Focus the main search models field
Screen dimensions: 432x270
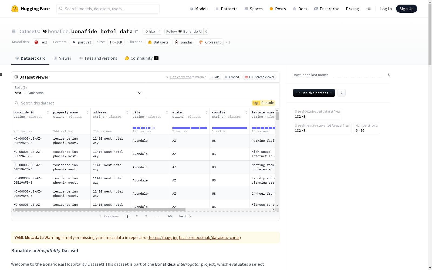pyautogui.click(x=108, y=9)
